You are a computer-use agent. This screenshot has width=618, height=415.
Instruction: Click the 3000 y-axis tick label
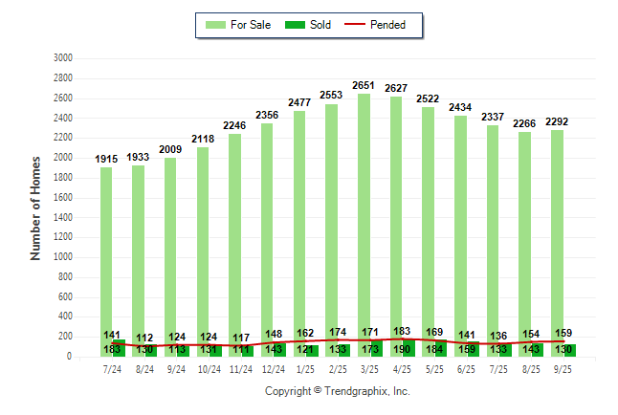click(x=63, y=58)
